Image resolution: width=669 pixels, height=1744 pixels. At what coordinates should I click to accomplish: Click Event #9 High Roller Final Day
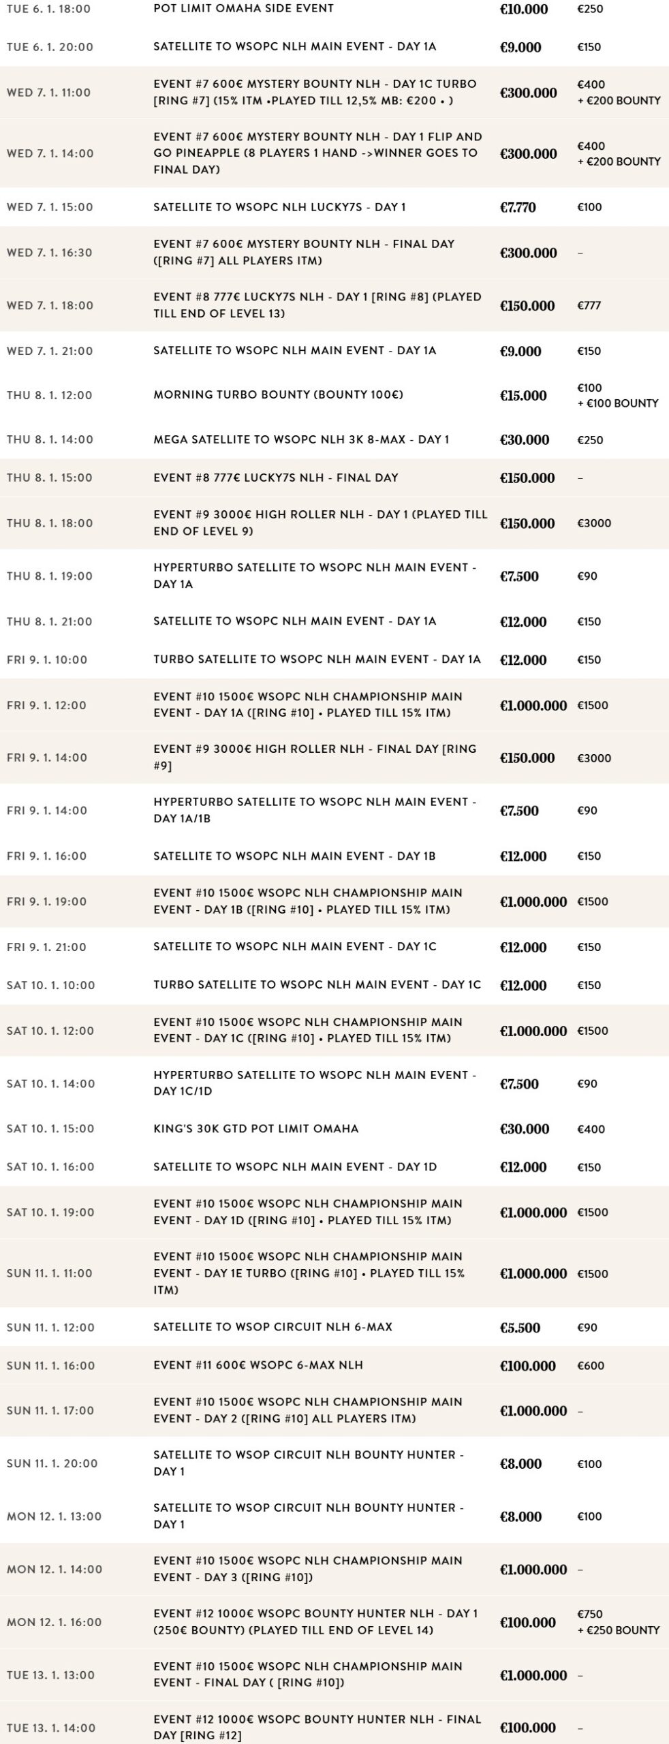coord(315,758)
